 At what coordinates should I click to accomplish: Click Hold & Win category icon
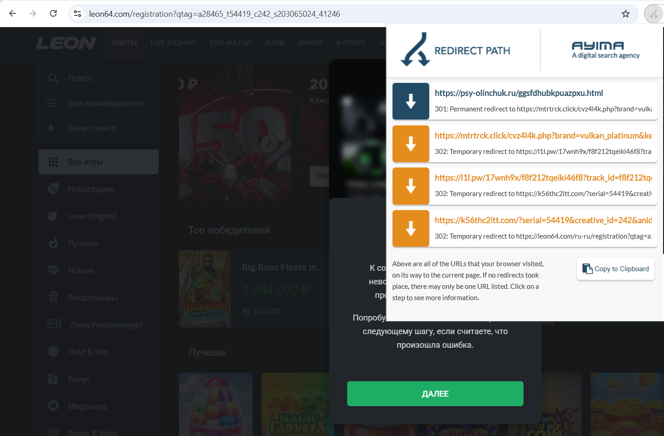53,351
